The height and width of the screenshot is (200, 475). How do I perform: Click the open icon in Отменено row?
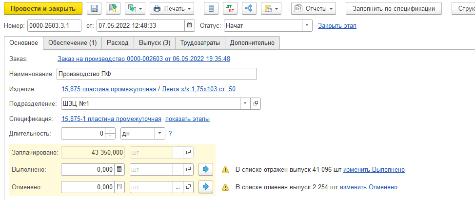[x=188, y=187]
